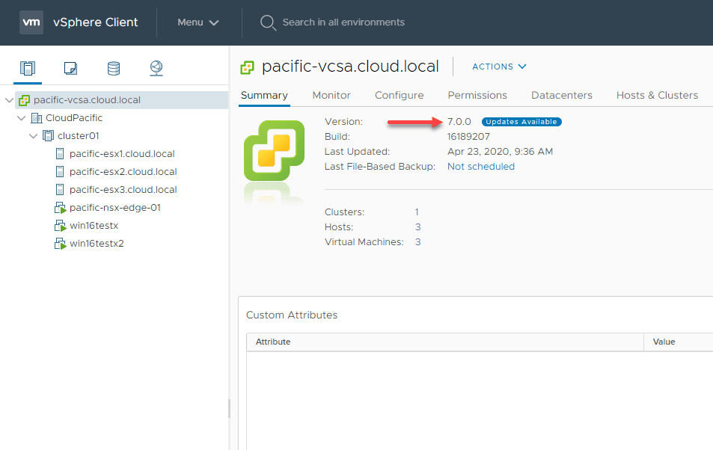Switch to the Monitor tab

(331, 95)
